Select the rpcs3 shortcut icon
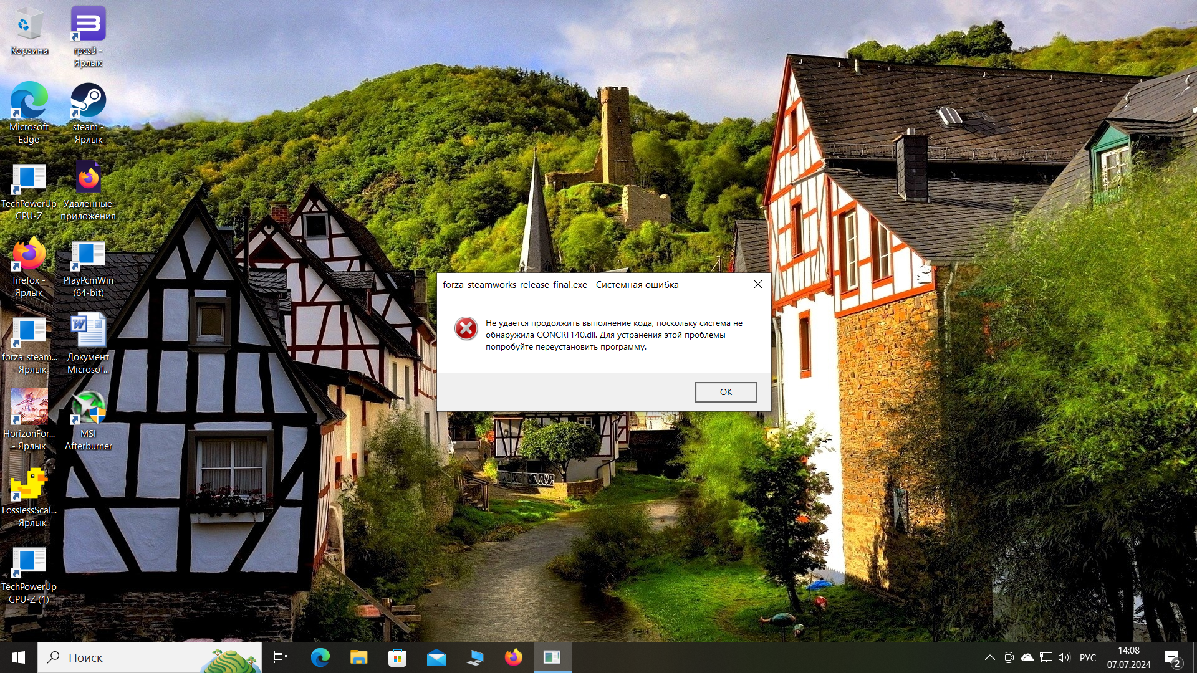 pos(88,25)
